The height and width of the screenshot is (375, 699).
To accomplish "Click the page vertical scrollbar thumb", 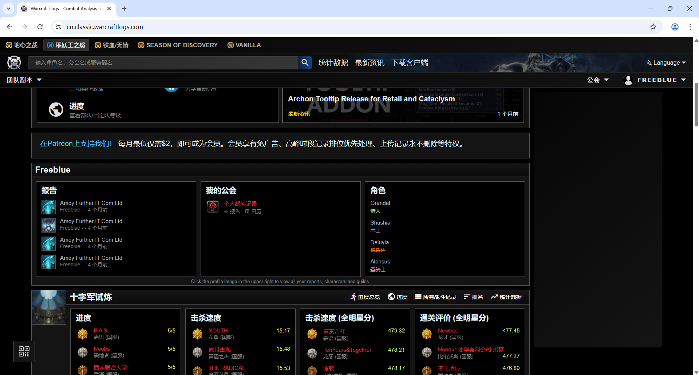I will [696, 104].
